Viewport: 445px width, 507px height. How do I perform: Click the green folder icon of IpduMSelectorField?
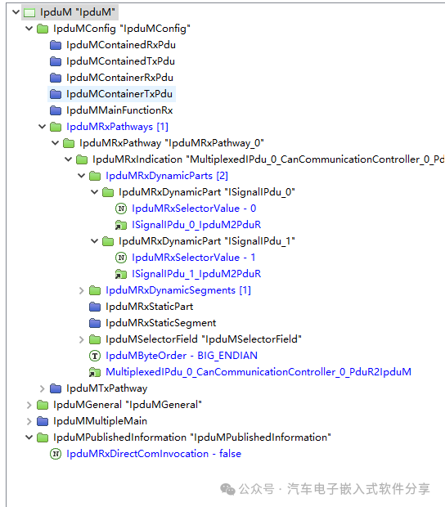[x=95, y=339]
